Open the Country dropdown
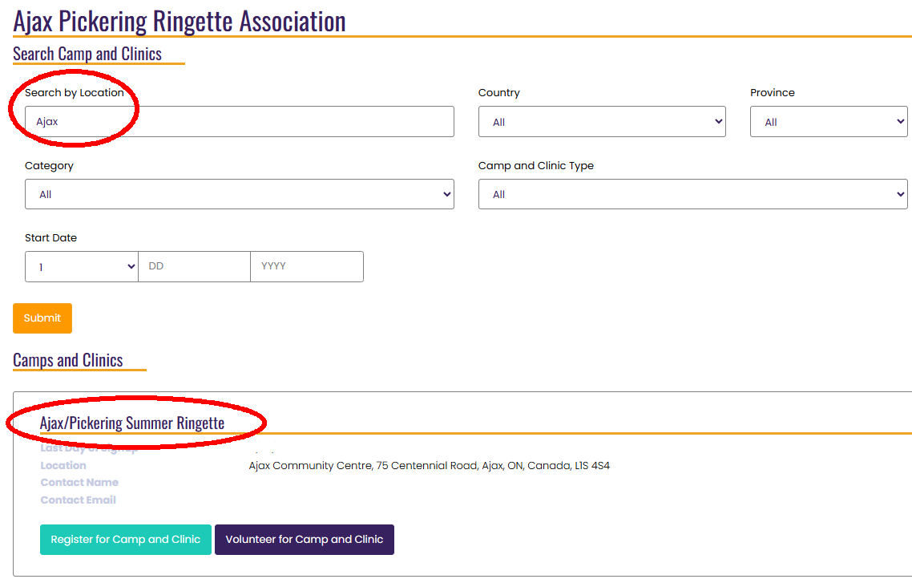The image size is (912, 583). click(x=601, y=122)
